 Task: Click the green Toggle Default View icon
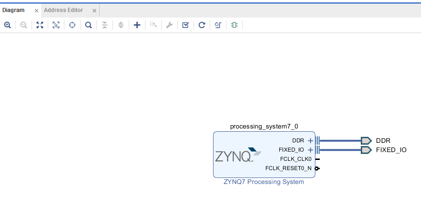[x=234, y=25]
